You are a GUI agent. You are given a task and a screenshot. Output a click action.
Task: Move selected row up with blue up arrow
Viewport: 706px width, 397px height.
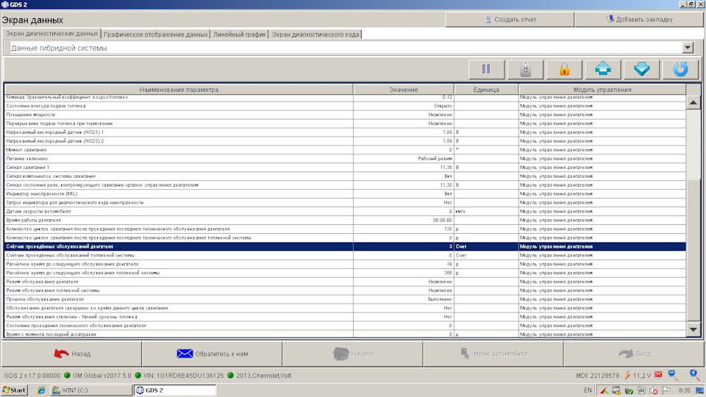[603, 69]
